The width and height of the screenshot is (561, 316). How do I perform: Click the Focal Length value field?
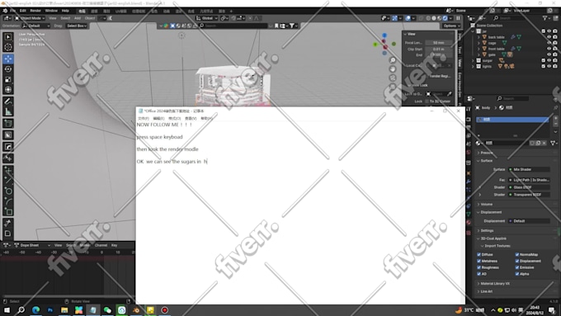(439, 43)
